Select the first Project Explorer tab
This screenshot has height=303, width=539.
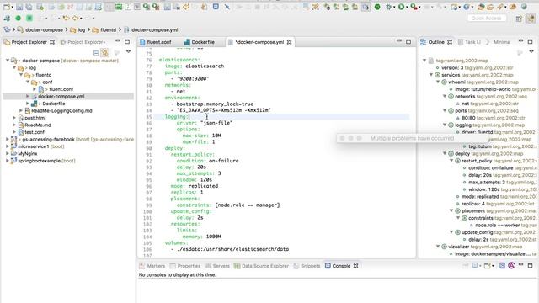29,42
